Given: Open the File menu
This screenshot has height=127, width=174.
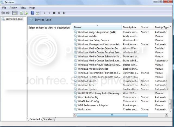Looking at the screenshot, I should coord(4,8).
